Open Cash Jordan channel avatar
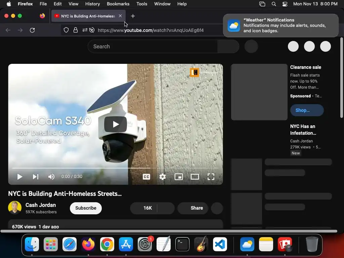 [x=15, y=208]
